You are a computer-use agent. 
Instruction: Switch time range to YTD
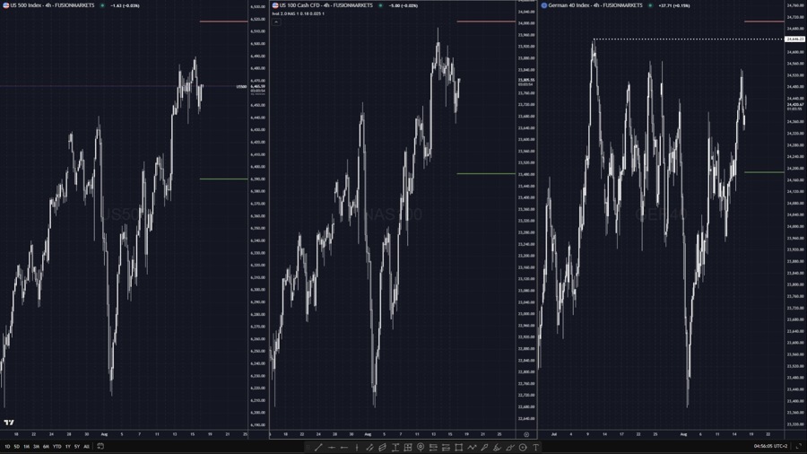56,446
